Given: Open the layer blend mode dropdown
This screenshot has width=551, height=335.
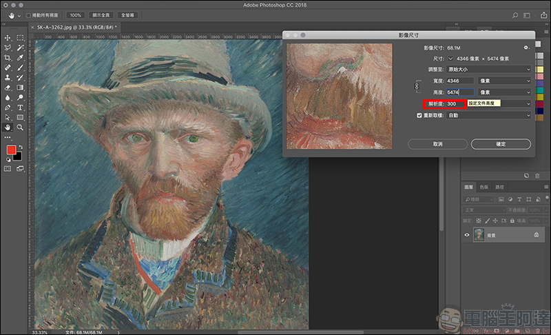Looking at the screenshot, I should (484, 210).
